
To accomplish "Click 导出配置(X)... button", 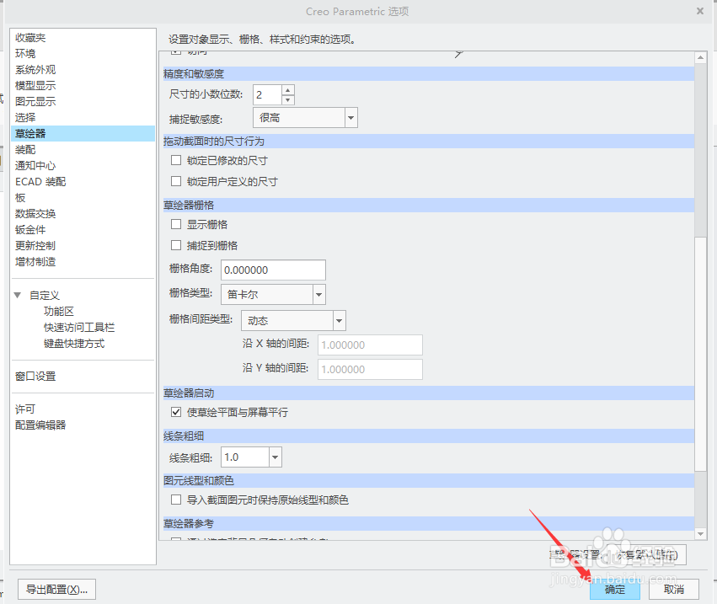I will 56,590.
